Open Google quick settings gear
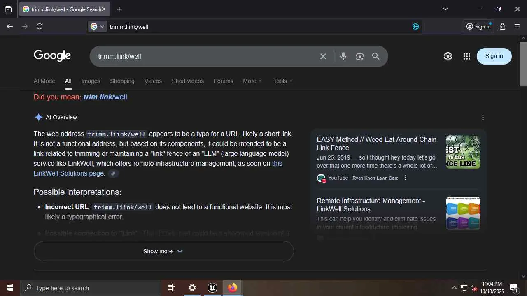This screenshot has height=296, width=527. 448,56
